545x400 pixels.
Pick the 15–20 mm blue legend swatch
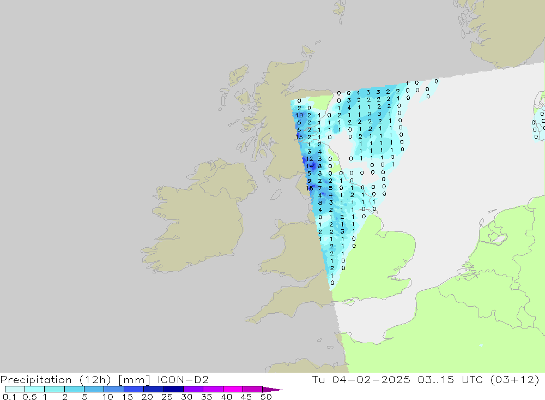click(x=134, y=389)
